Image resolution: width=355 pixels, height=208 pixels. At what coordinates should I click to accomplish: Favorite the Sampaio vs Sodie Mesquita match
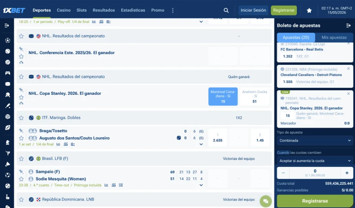pos(21,179)
